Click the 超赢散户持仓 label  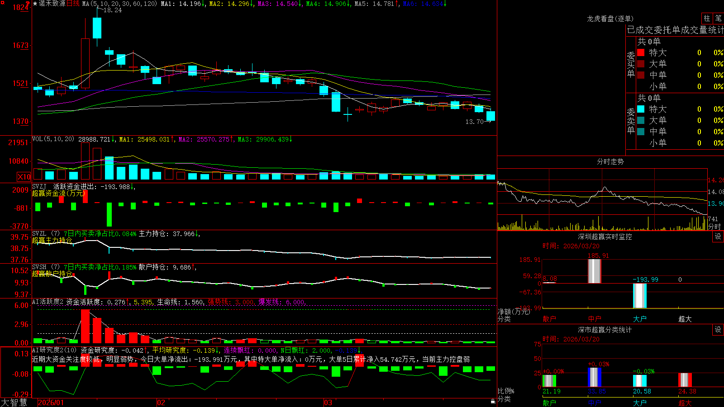click(52, 274)
